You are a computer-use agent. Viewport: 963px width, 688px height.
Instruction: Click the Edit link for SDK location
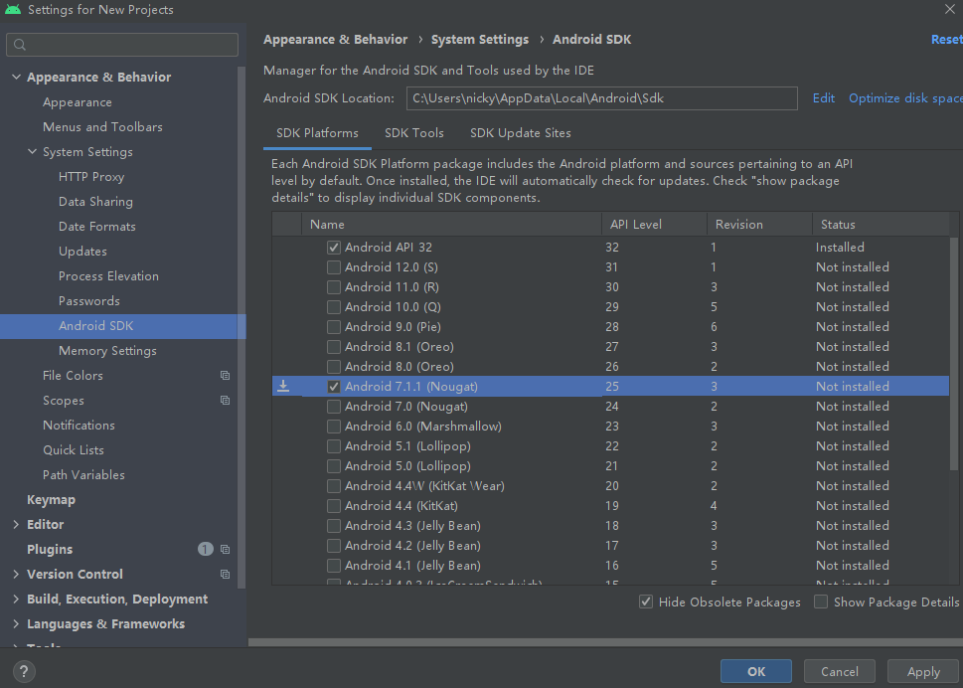click(x=824, y=98)
